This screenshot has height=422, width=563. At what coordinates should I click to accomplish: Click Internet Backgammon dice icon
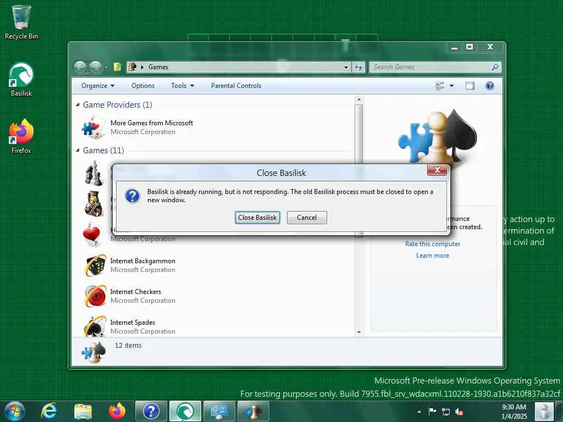(x=95, y=265)
